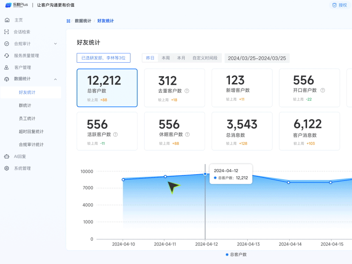Open 合规审计统计 in the sidebar

(31, 145)
